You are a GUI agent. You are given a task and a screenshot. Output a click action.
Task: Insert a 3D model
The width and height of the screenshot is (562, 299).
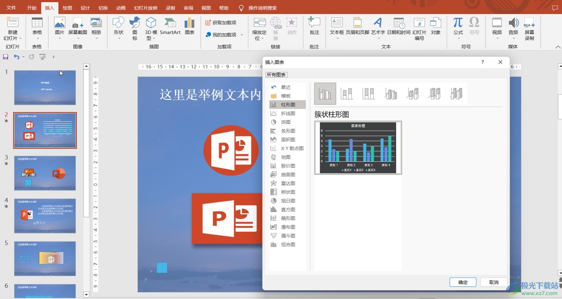[151, 29]
